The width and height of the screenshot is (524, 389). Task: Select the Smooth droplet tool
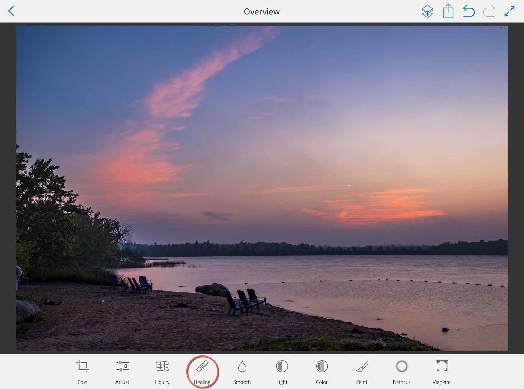click(242, 372)
